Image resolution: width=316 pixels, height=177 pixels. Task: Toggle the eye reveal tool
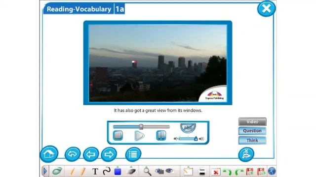pos(169,171)
